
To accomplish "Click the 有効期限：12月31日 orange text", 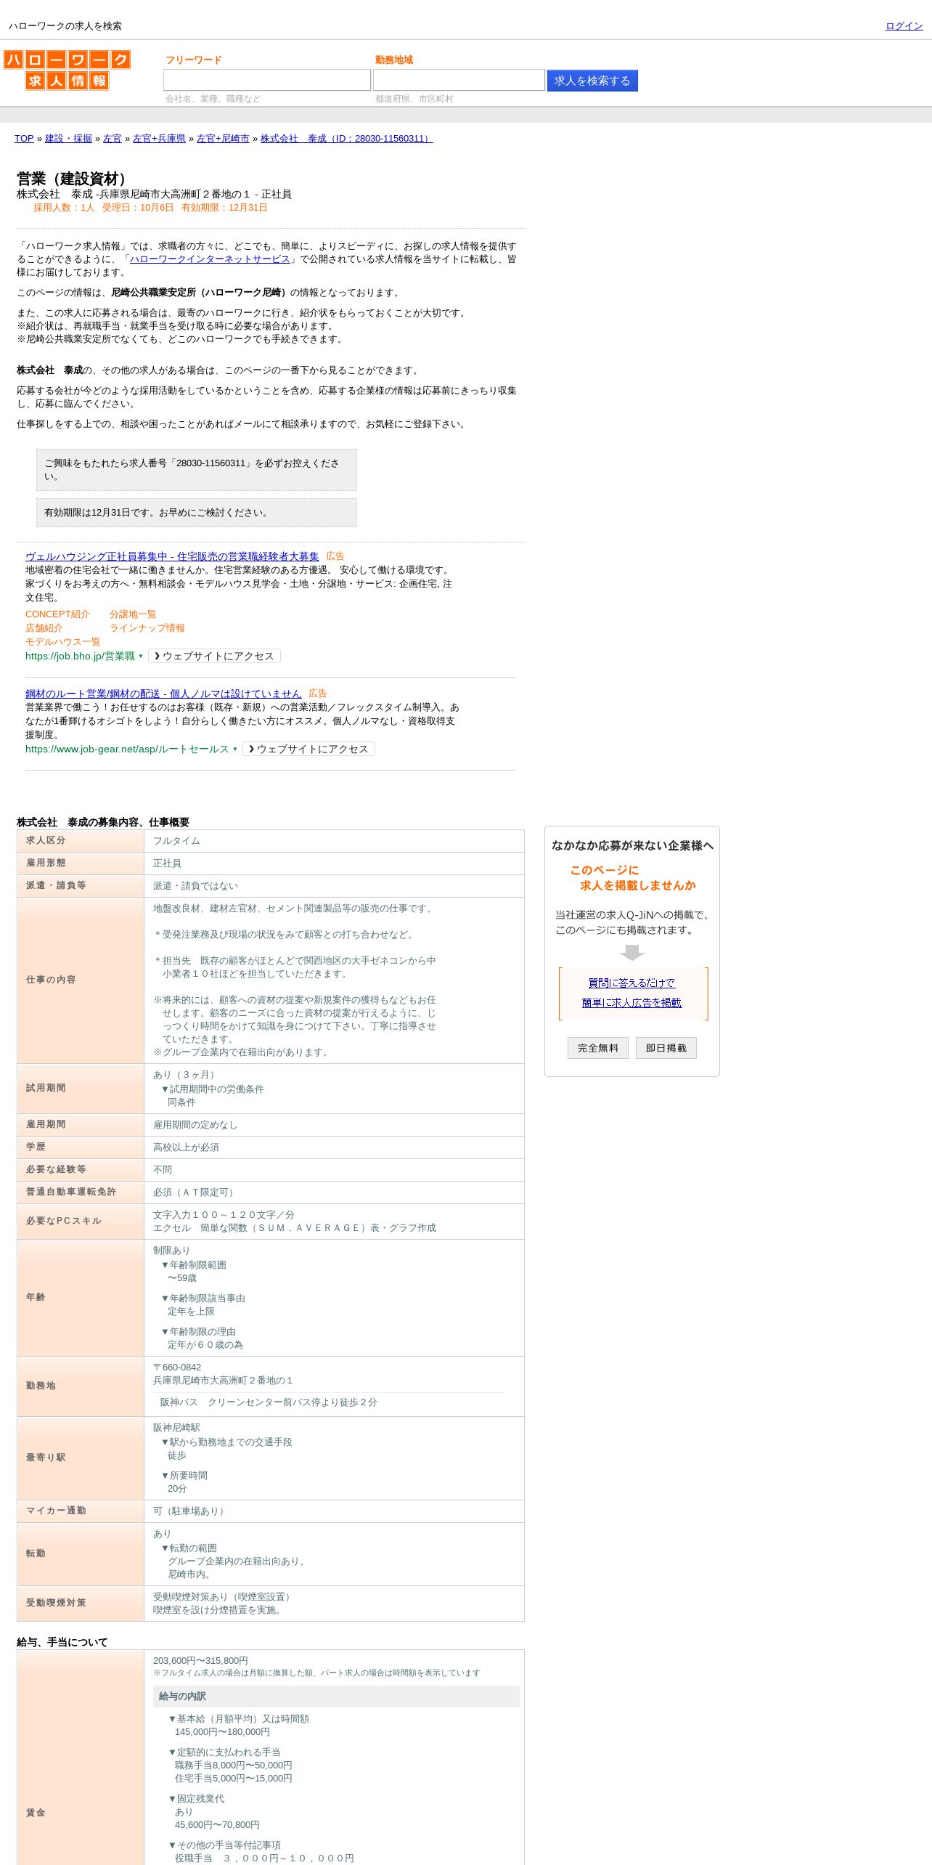I will (x=224, y=208).
